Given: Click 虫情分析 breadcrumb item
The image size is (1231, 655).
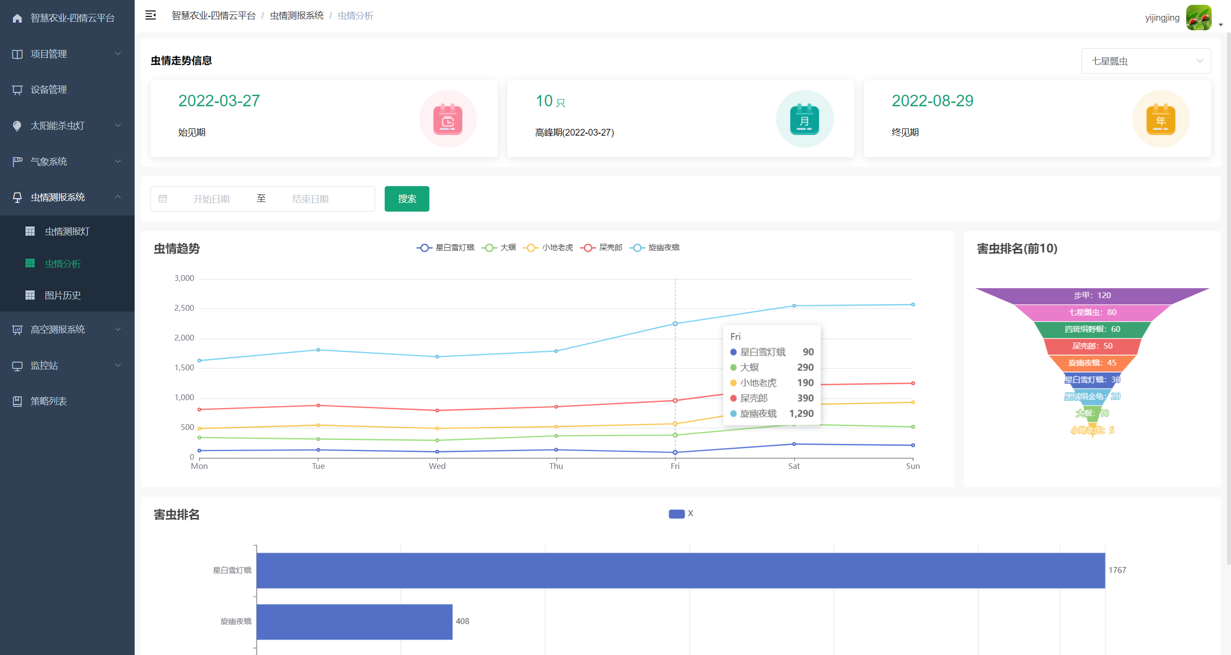Looking at the screenshot, I should tap(355, 16).
